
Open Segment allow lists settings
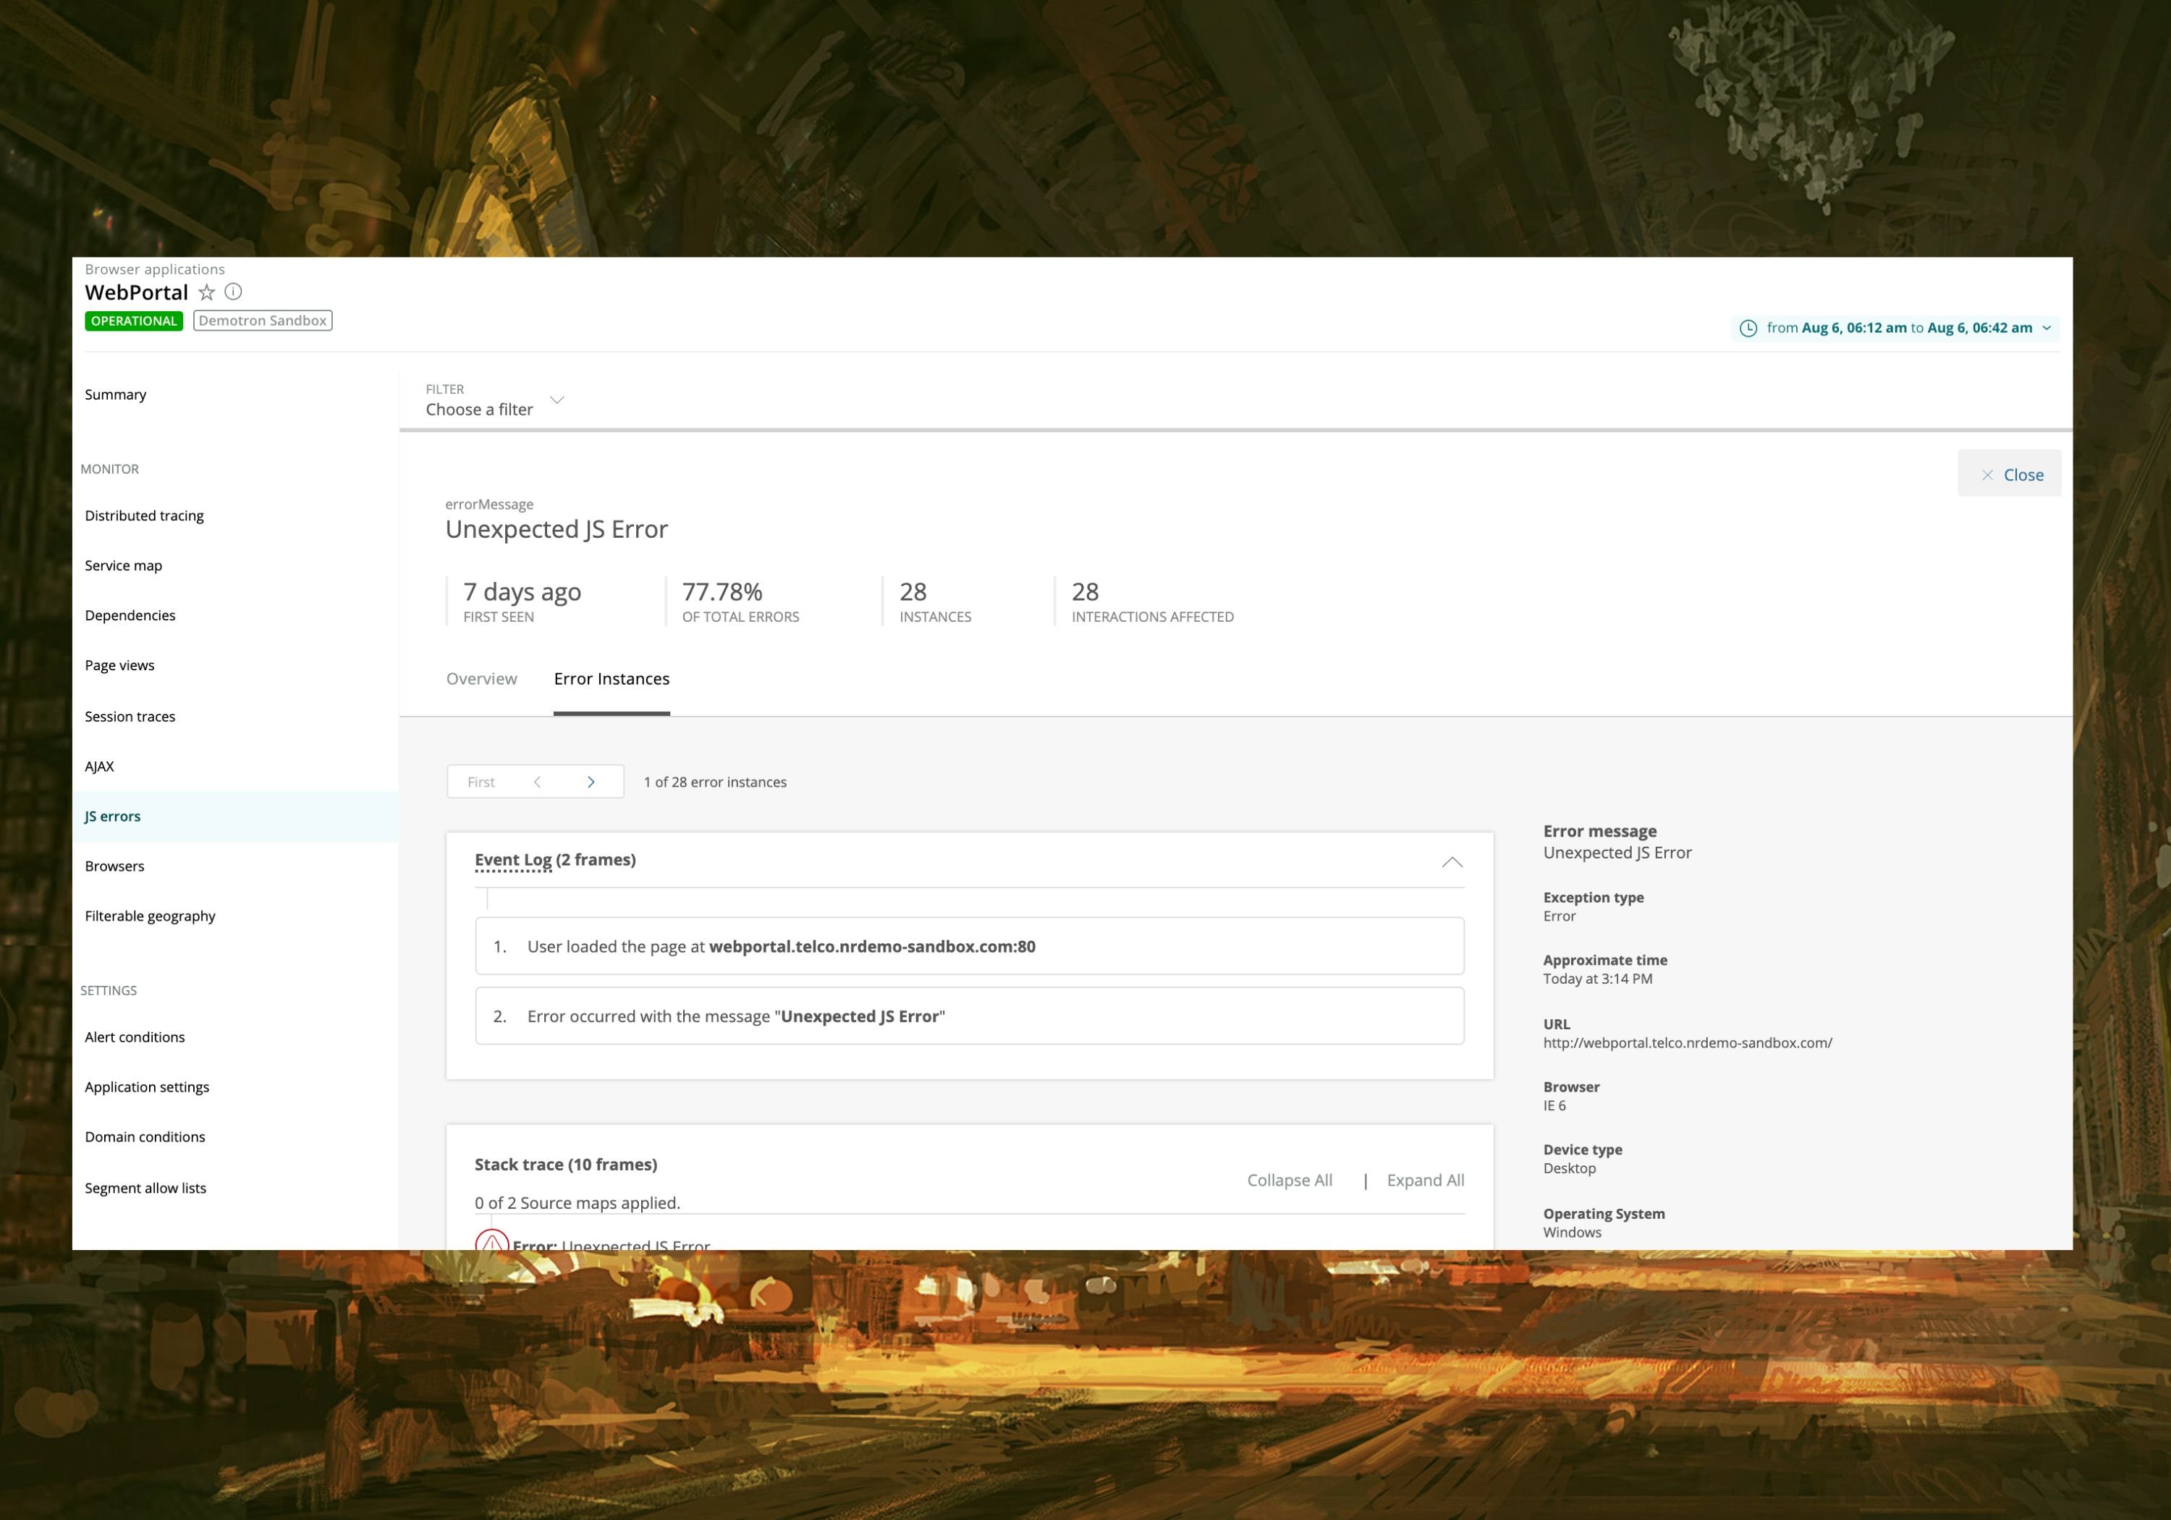[145, 1189]
